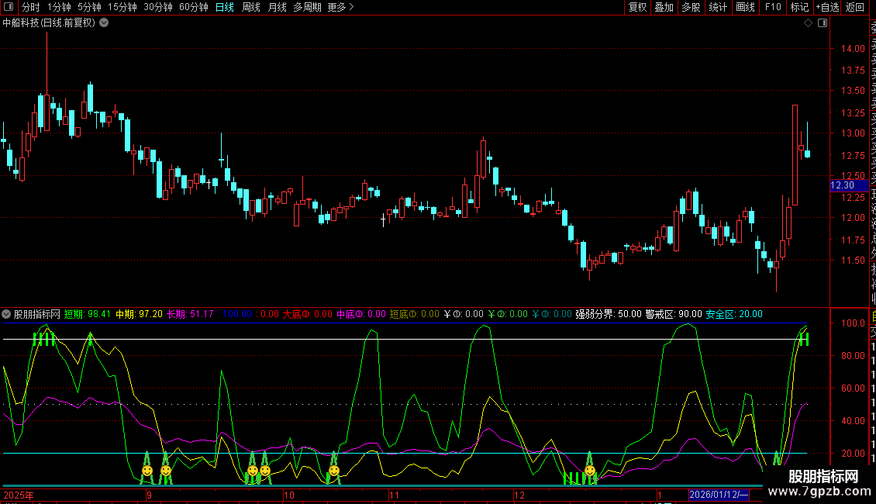
Task: Open the 标记 marker tool
Action: click(x=799, y=7)
